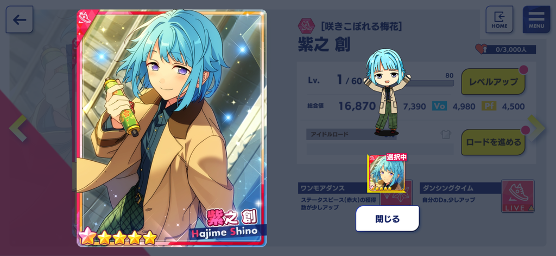This screenshot has width=556, height=256.
Task: View the Hajime Shino card illustration
Action: click(172, 128)
